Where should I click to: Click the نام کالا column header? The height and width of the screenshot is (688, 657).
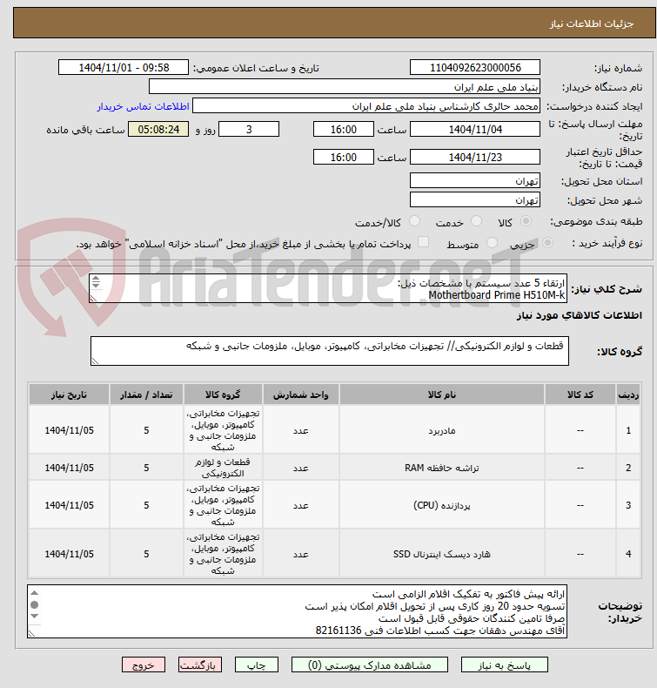click(x=442, y=395)
